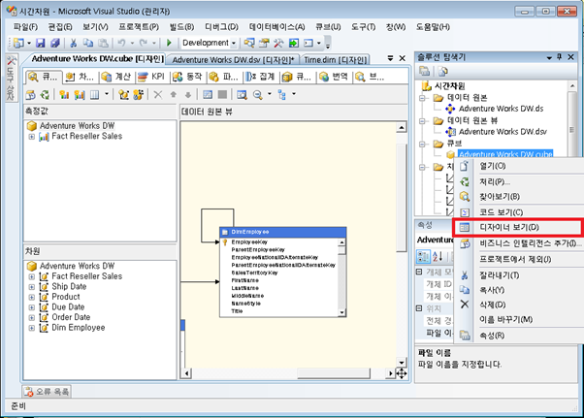Click the diagram pan navigation cross icon
This screenshot has width=584, height=418.
point(401,373)
